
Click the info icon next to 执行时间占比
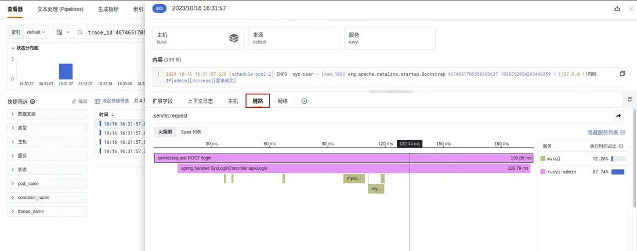(x=621, y=146)
